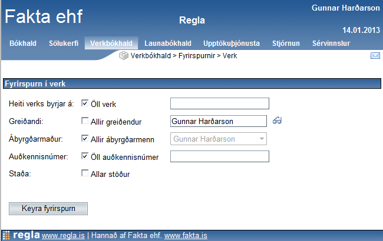Click the regla logo icon in footer

tap(7, 235)
